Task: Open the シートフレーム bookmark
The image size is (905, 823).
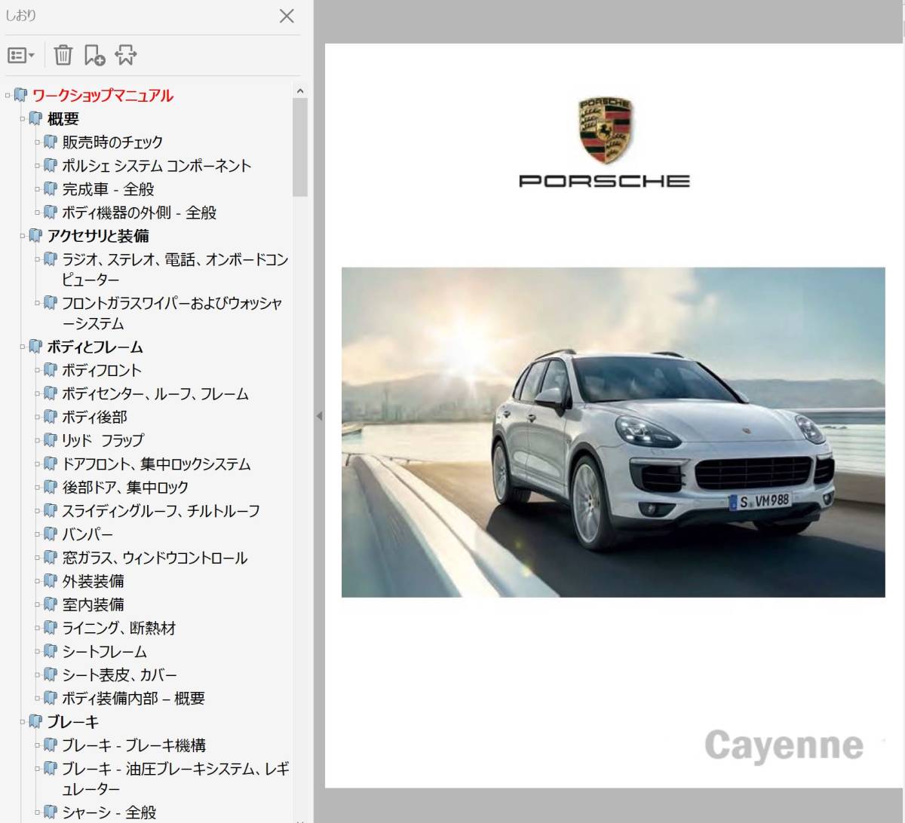Action: [x=104, y=651]
